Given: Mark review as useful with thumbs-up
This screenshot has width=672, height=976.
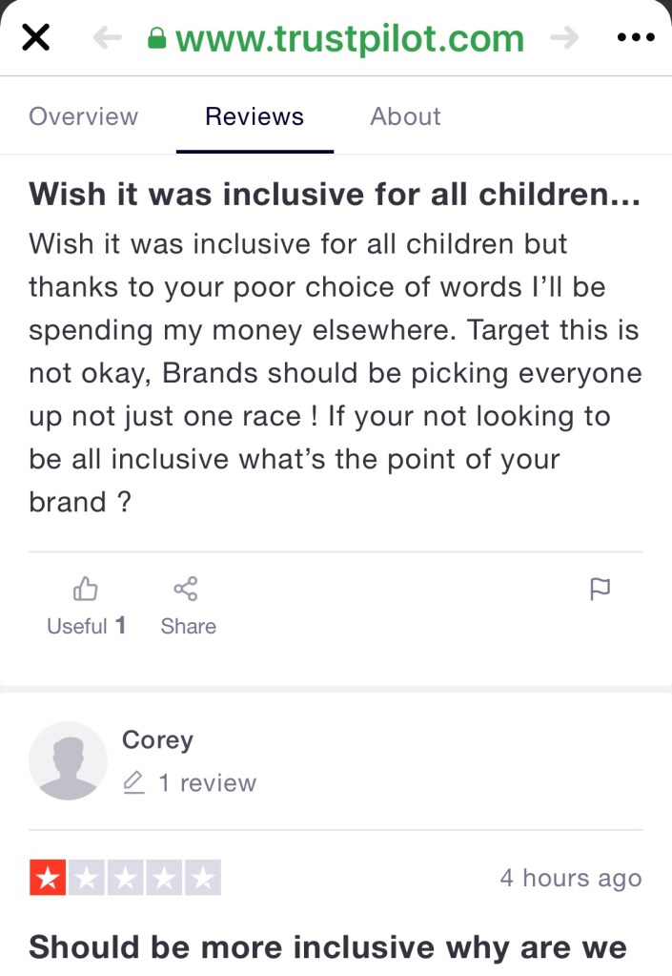Looking at the screenshot, I should [86, 589].
